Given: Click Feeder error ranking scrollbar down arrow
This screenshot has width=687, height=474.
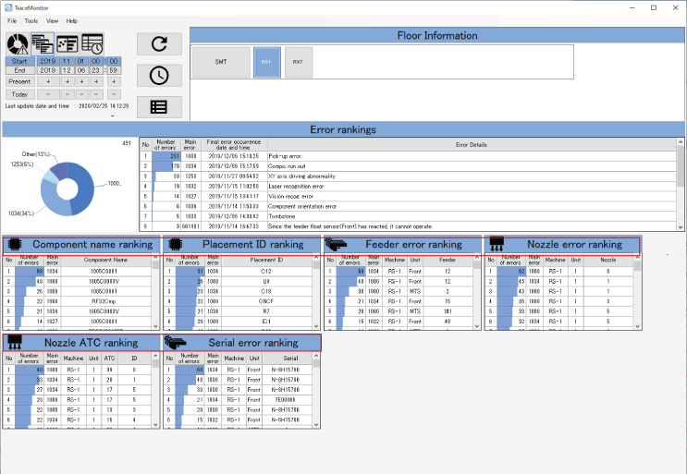Looking at the screenshot, I should [x=477, y=326].
